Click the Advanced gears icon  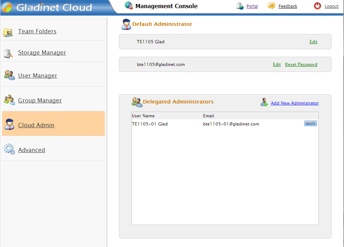[10, 149]
